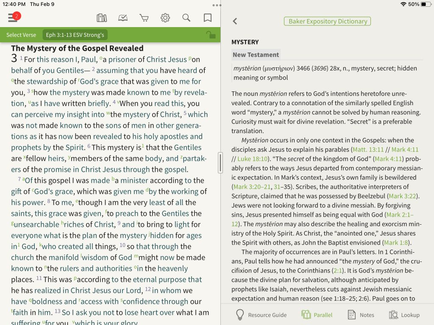Screen dimensions: 434x325
Task: Tap the heading "The Mystery of the Gospel Revealed"
Action: pos(77,48)
